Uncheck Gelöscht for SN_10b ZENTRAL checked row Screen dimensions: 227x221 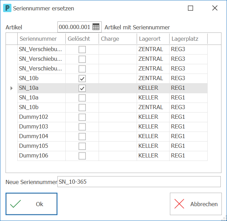pyautogui.click(x=82, y=78)
